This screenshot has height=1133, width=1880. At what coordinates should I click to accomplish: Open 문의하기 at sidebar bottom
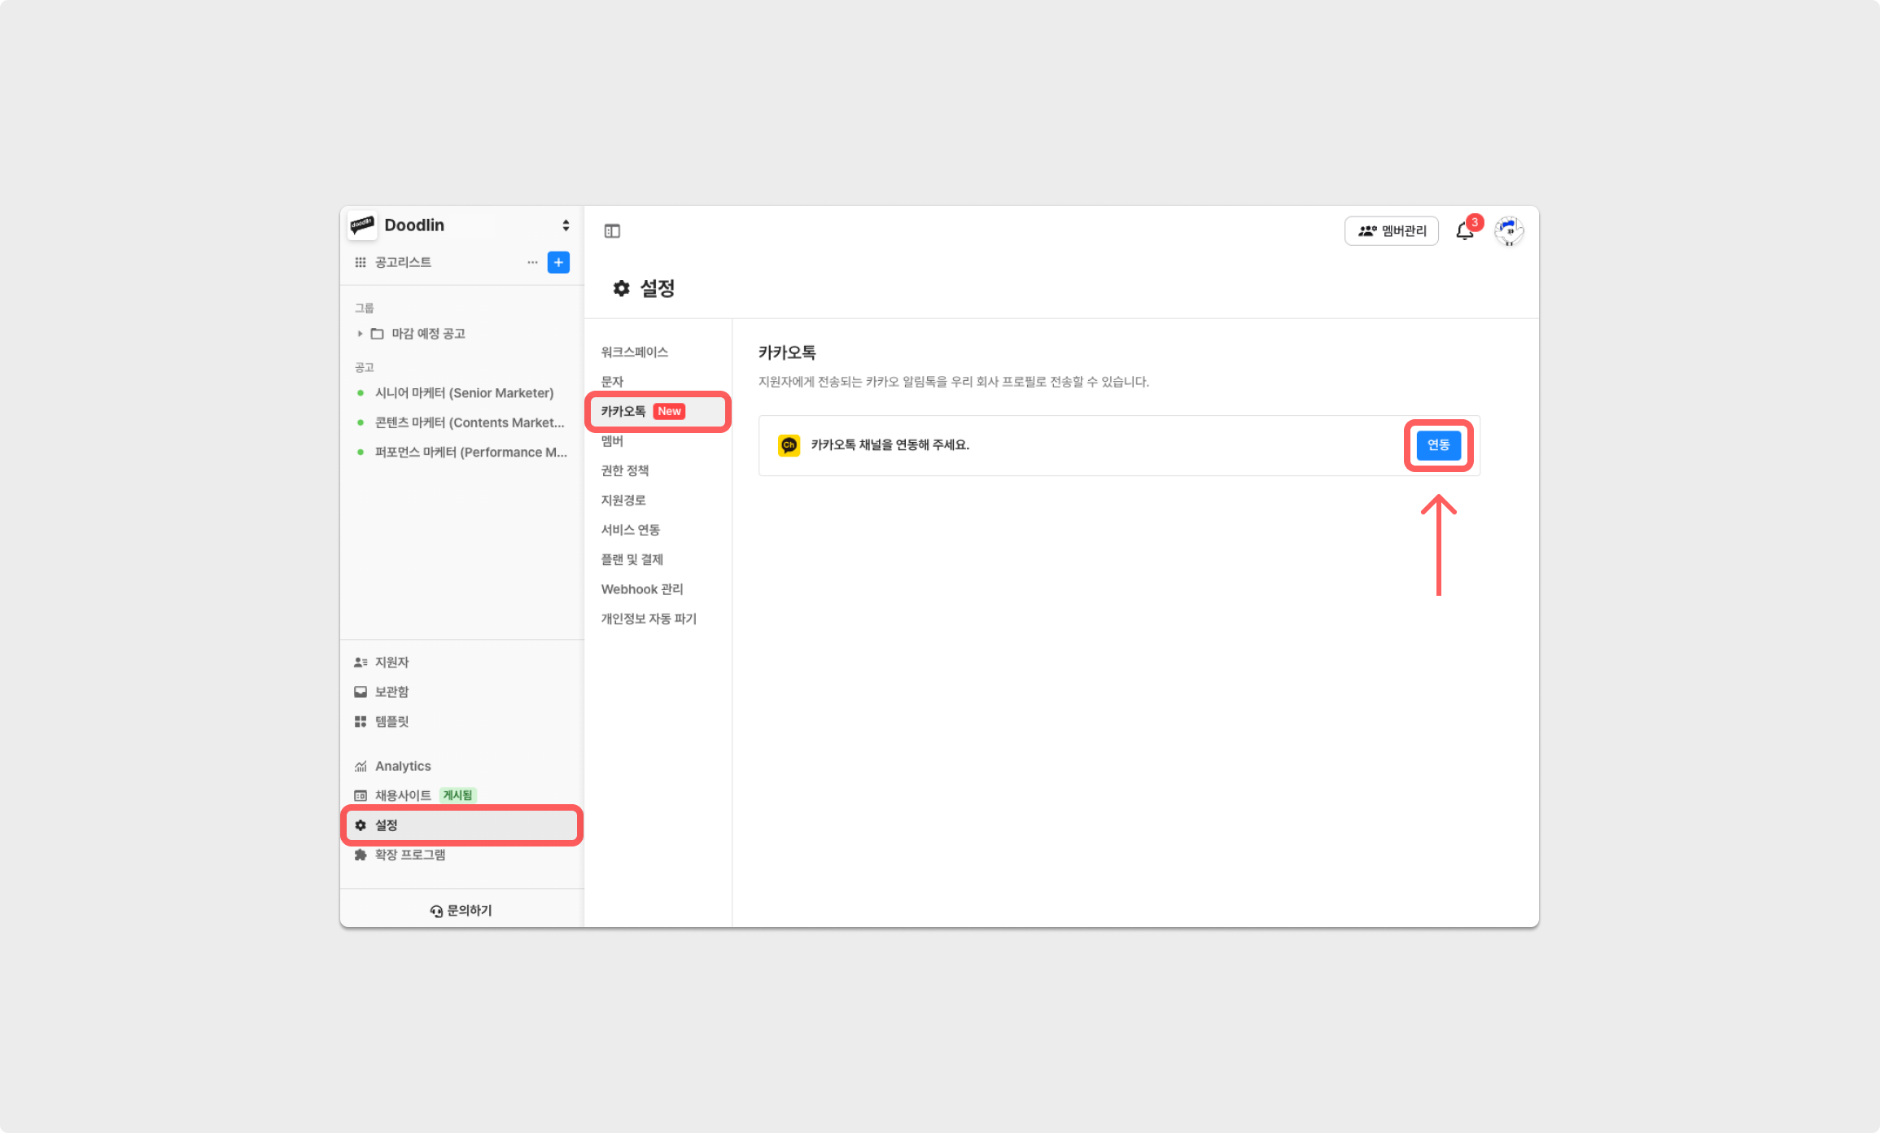coord(461,910)
